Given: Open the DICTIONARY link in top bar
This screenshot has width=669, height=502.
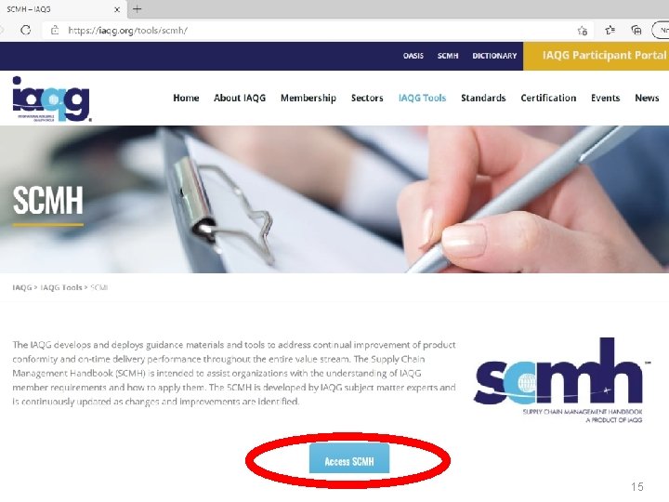Looking at the screenshot, I should (494, 56).
